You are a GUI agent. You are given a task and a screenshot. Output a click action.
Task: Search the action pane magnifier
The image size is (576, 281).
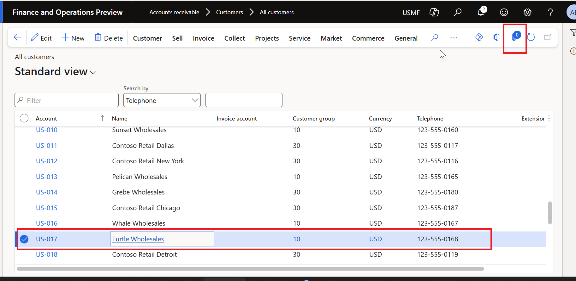tap(435, 38)
